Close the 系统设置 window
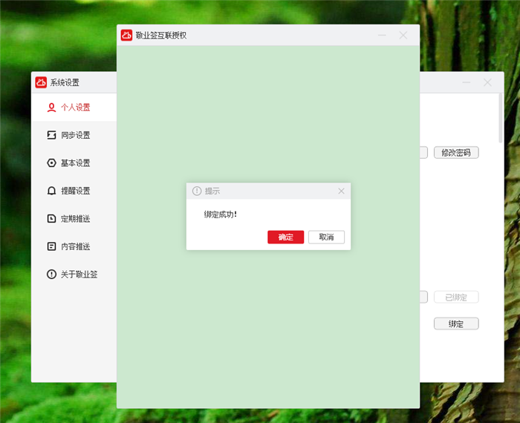 [x=487, y=82]
